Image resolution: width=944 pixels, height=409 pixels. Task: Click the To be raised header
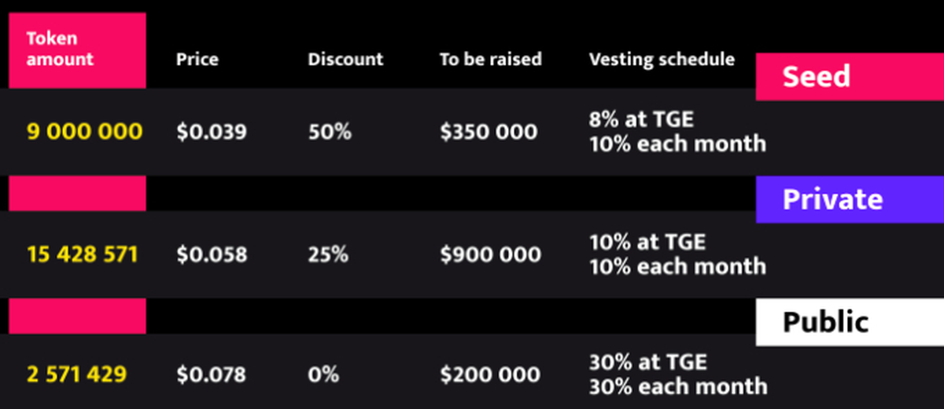tap(490, 60)
